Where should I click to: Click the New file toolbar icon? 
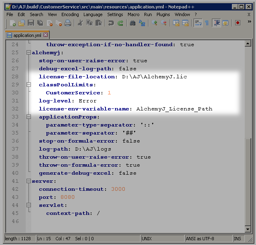(13, 23)
